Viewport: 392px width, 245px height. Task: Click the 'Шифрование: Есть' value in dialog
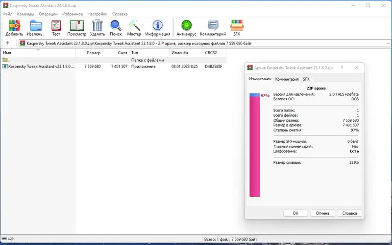(354, 151)
